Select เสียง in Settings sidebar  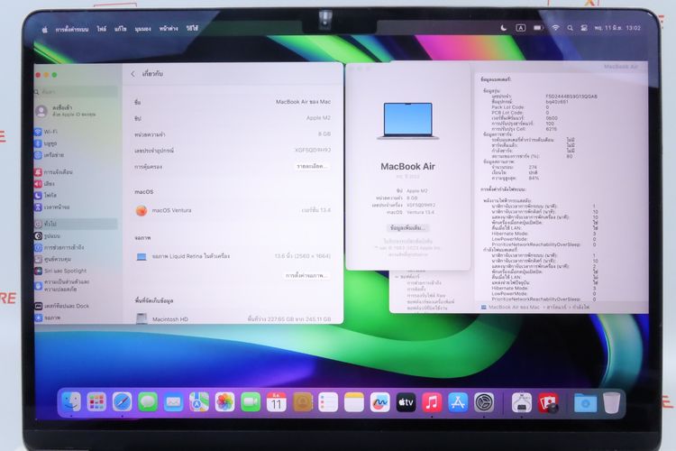click(x=45, y=183)
